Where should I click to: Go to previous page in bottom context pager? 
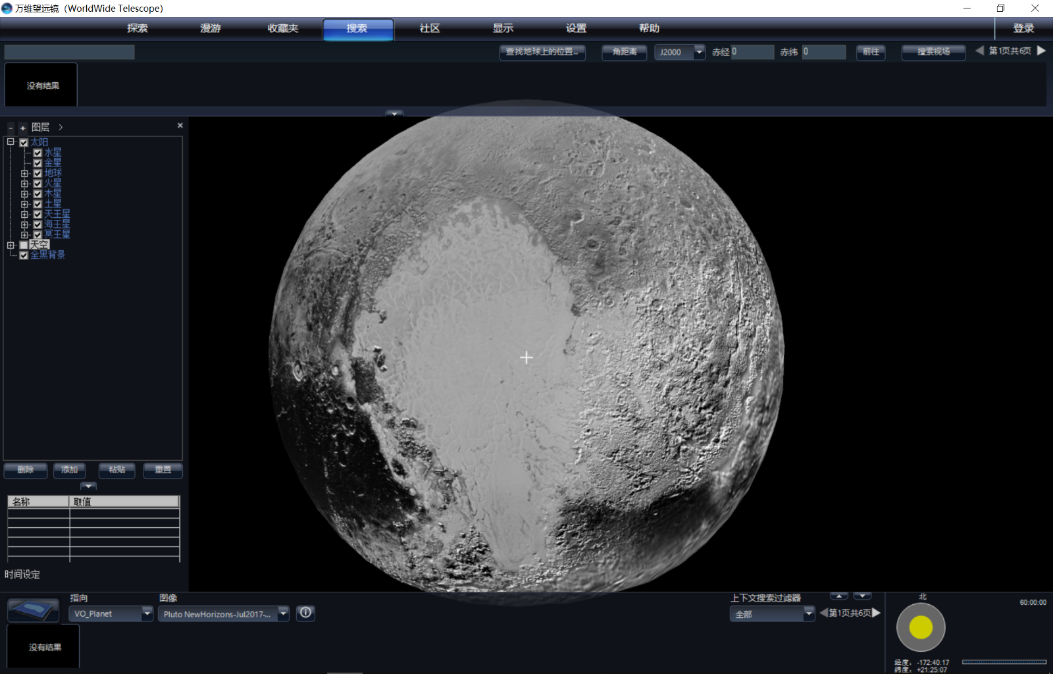click(x=823, y=613)
